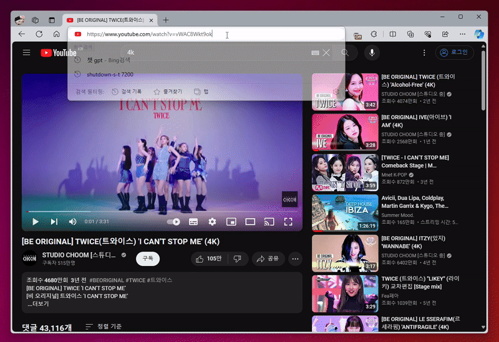Filter suggestions by 즐겨찾기
The width and height of the screenshot is (499, 342).
tap(168, 92)
